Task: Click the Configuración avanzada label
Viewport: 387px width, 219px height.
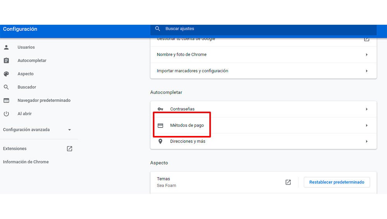Action: click(x=26, y=129)
